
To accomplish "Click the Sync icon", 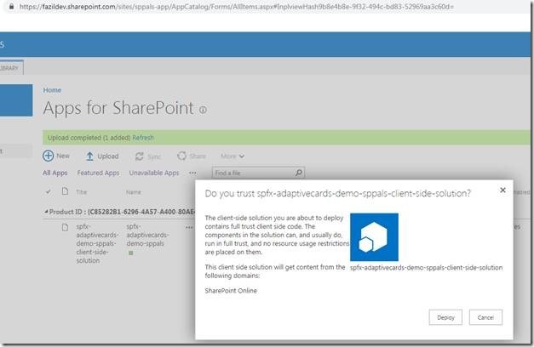I will click(x=140, y=156).
